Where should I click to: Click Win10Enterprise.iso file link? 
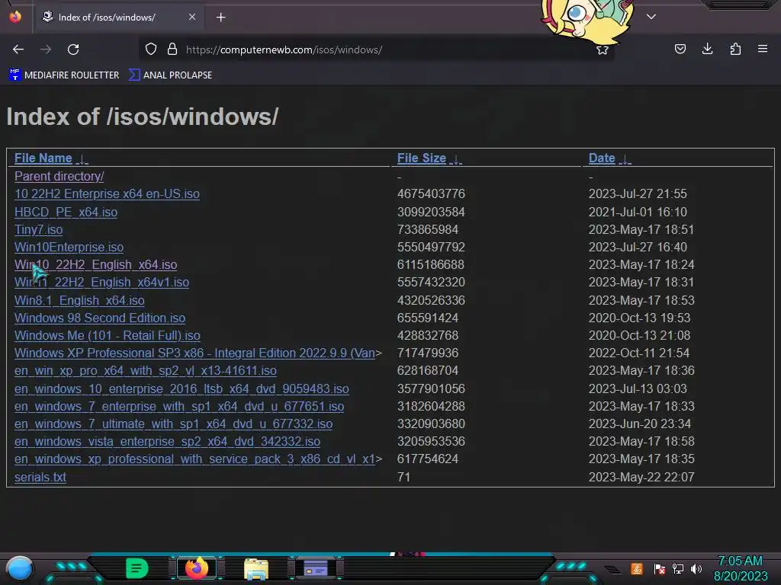tap(69, 247)
